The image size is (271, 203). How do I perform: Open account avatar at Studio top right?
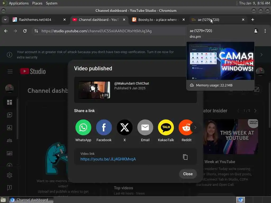click(x=260, y=71)
